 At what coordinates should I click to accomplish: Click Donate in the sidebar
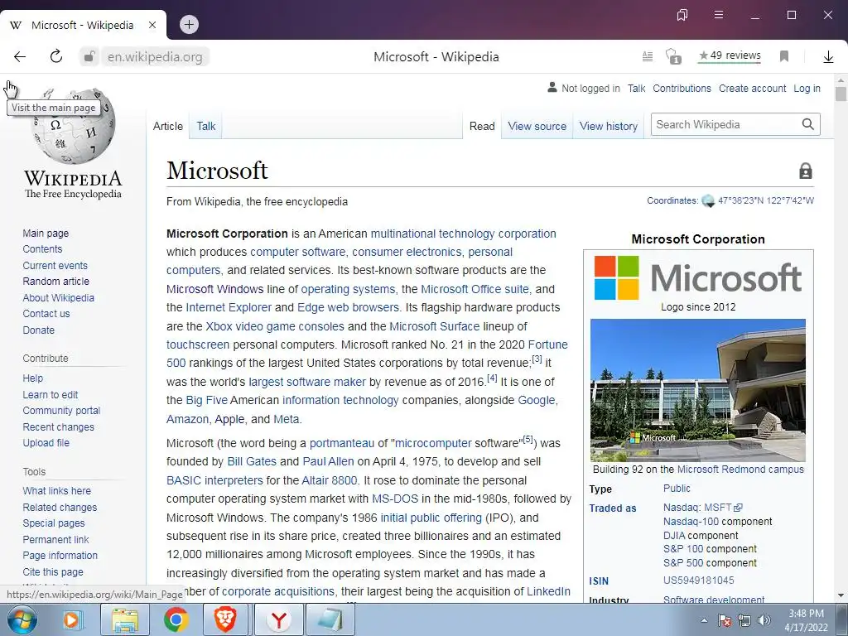pyautogui.click(x=38, y=330)
